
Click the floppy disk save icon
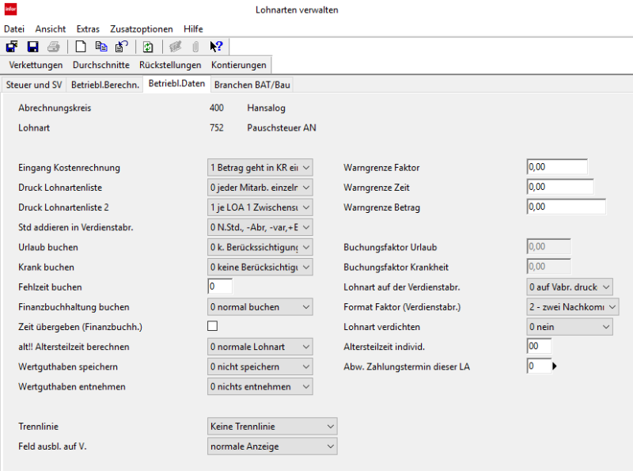coord(32,47)
